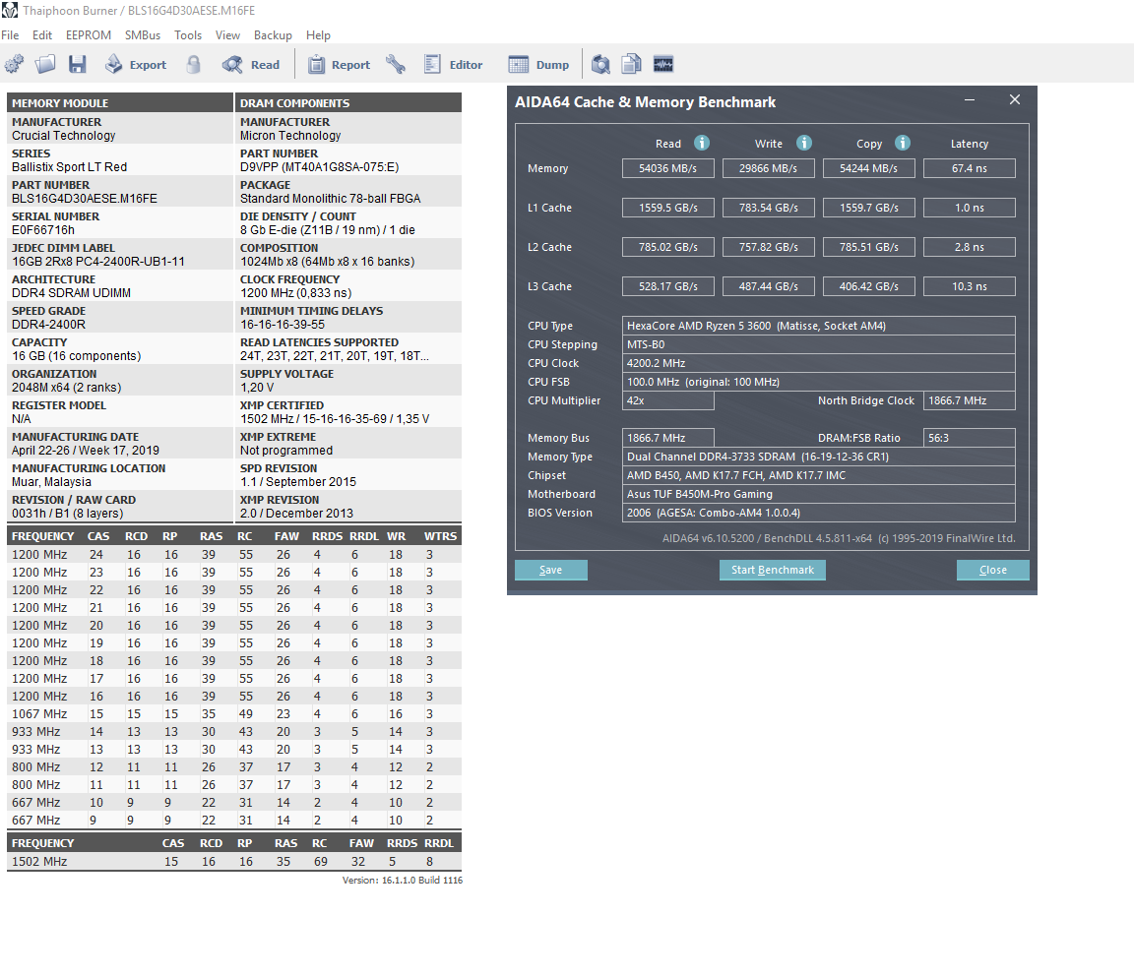Screen dimensions: 1134x976
Task: Click the copy documents icon in toolbar
Action: coord(631,64)
